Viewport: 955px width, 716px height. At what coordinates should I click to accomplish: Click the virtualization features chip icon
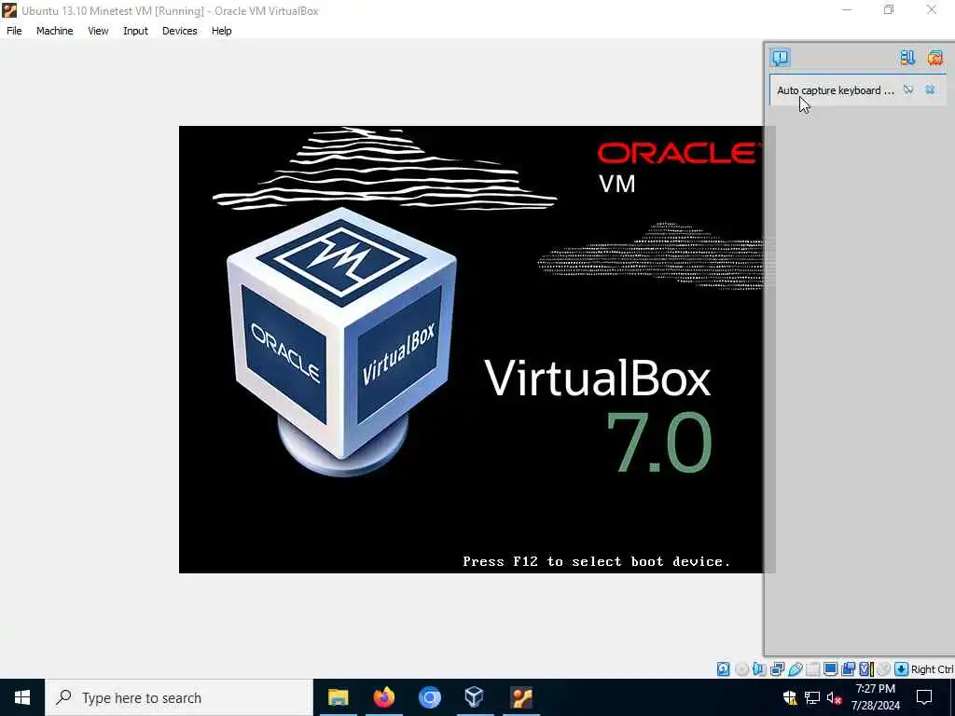pos(866,669)
